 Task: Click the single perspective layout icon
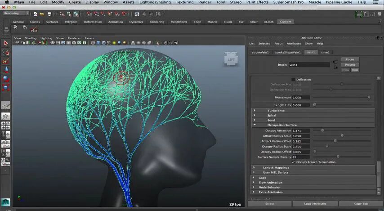[6, 116]
